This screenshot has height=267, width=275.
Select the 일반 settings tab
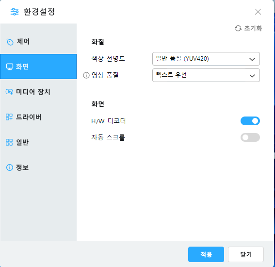pyautogui.click(x=38, y=142)
